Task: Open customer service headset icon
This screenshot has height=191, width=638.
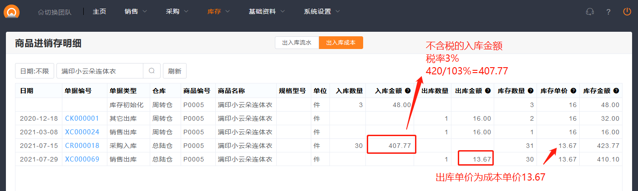Action: coord(590,12)
